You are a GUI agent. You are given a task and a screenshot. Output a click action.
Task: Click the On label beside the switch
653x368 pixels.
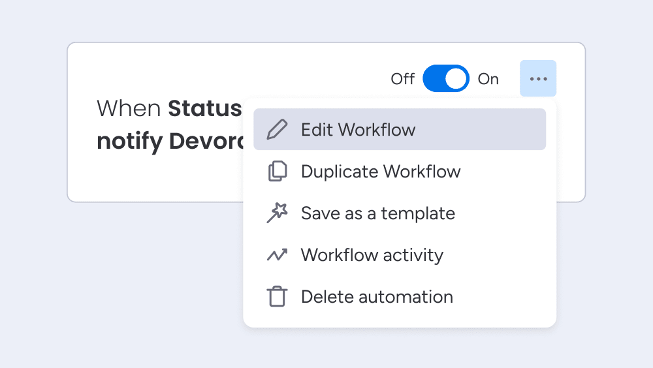coord(488,79)
